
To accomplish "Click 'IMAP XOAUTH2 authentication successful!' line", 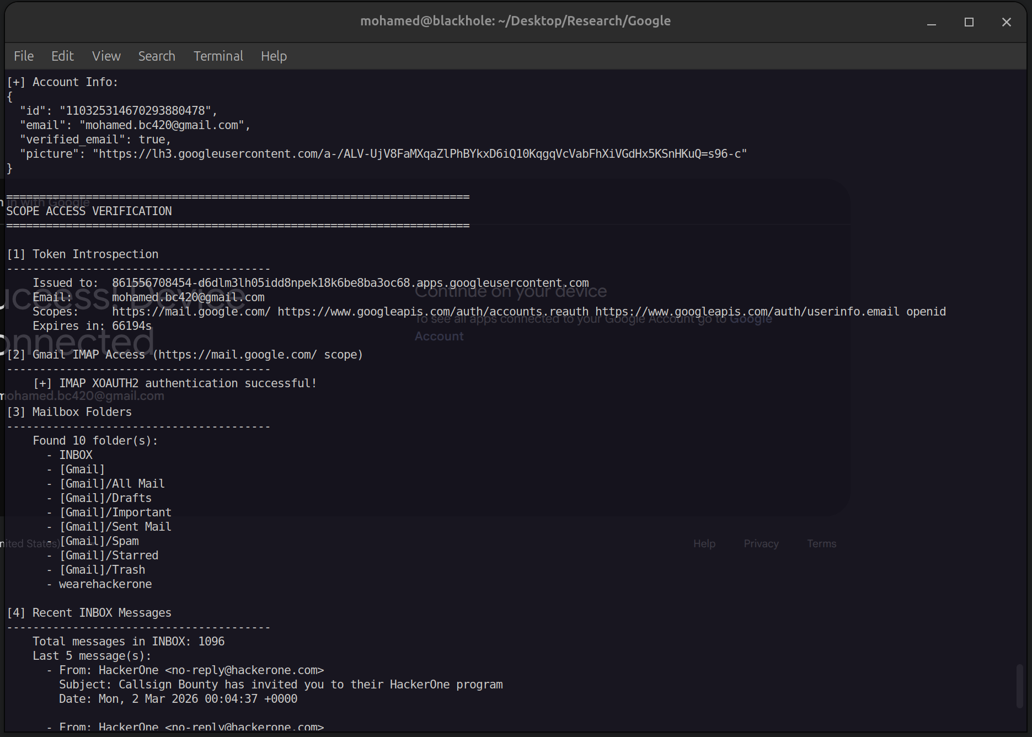I will click(x=175, y=383).
